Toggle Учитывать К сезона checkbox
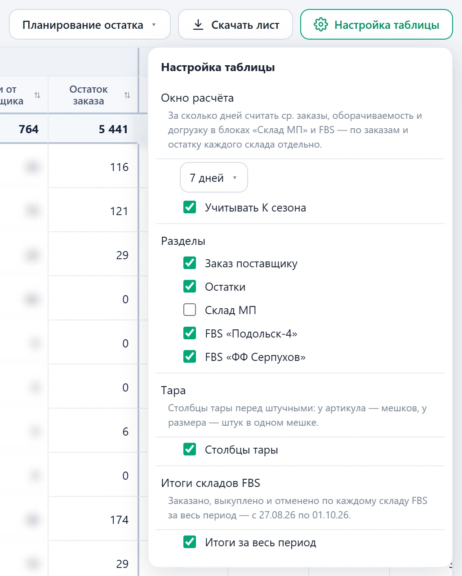462x576 pixels. 190,207
